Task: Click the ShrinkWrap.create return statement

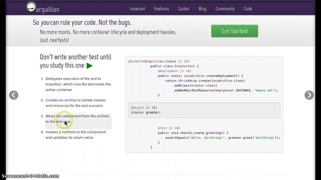Action: coord(205,81)
